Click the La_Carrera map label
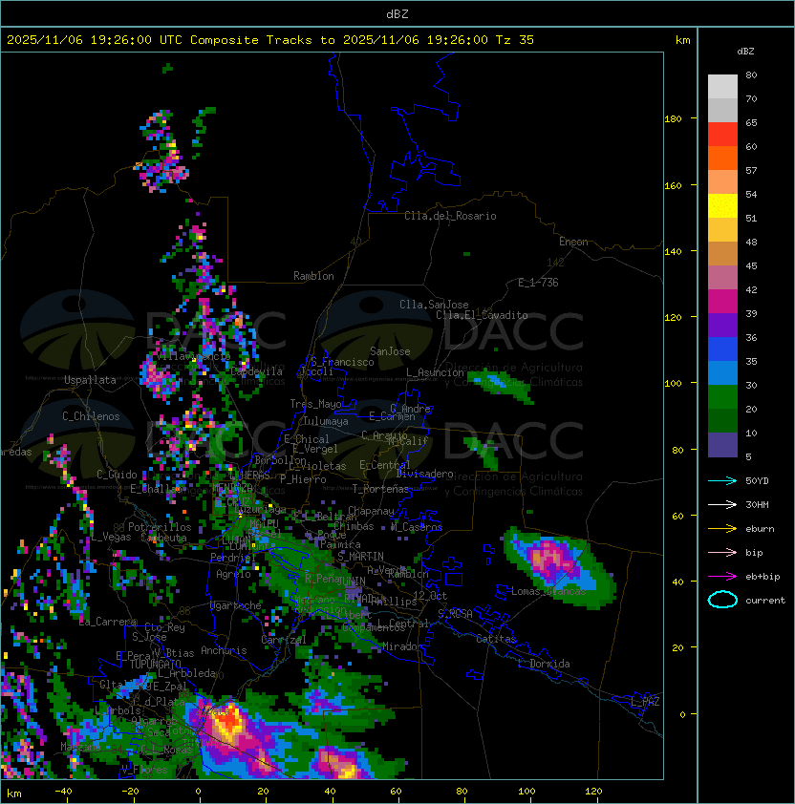This screenshot has width=795, height=804. [x=107, y=622]
